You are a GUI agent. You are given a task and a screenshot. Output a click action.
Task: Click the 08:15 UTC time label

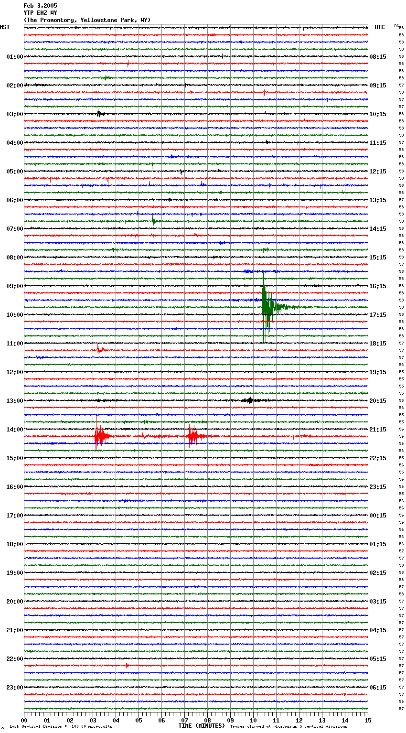pos(378,57)
